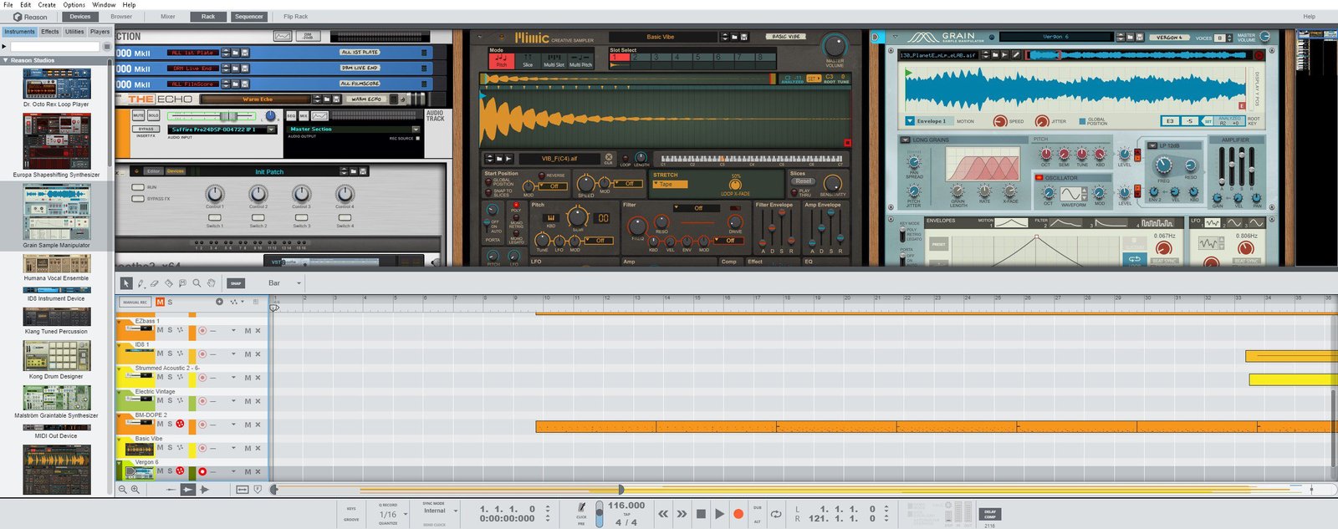Toggle Manual Rec button in track header
Image resolution: width=1338 pixels, height=529 pixels.
(x=135, y=302)
